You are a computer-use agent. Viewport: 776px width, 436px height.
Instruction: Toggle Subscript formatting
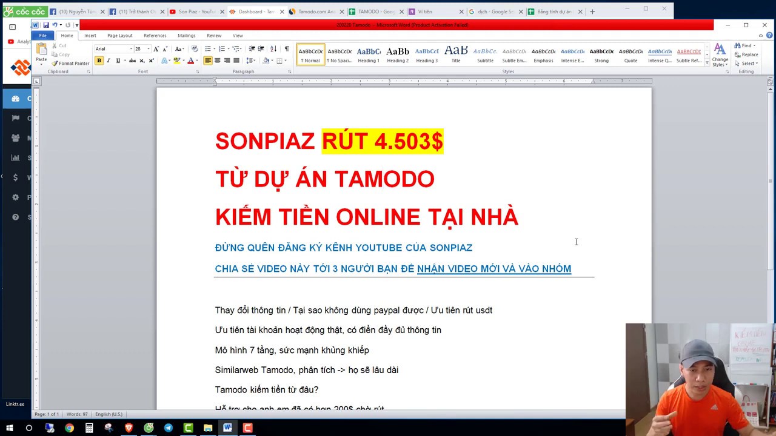pos(142,61)
